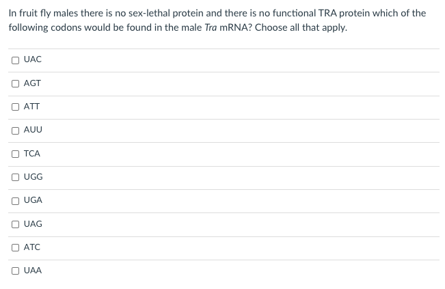Enable the AUU codon checkbox
Screen dimensions: 445x289
coord(15,130)
